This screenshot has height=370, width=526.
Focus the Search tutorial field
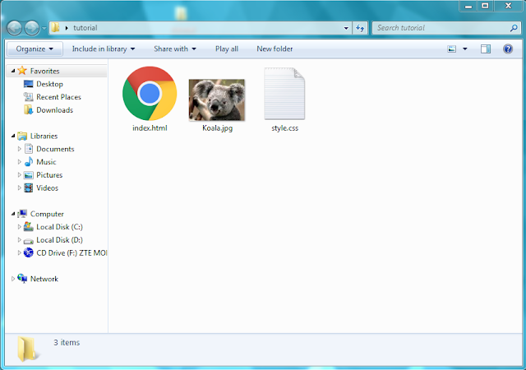[445, 28]
